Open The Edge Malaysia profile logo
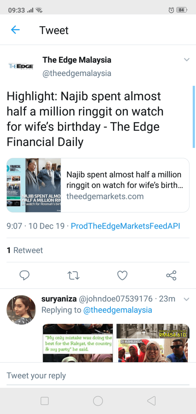The width and height of the screenshot is (196, 414). (21, 66)
